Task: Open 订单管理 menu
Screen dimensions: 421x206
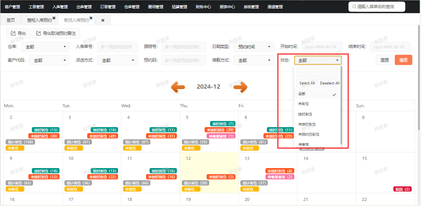Action: tap(108, 7)
